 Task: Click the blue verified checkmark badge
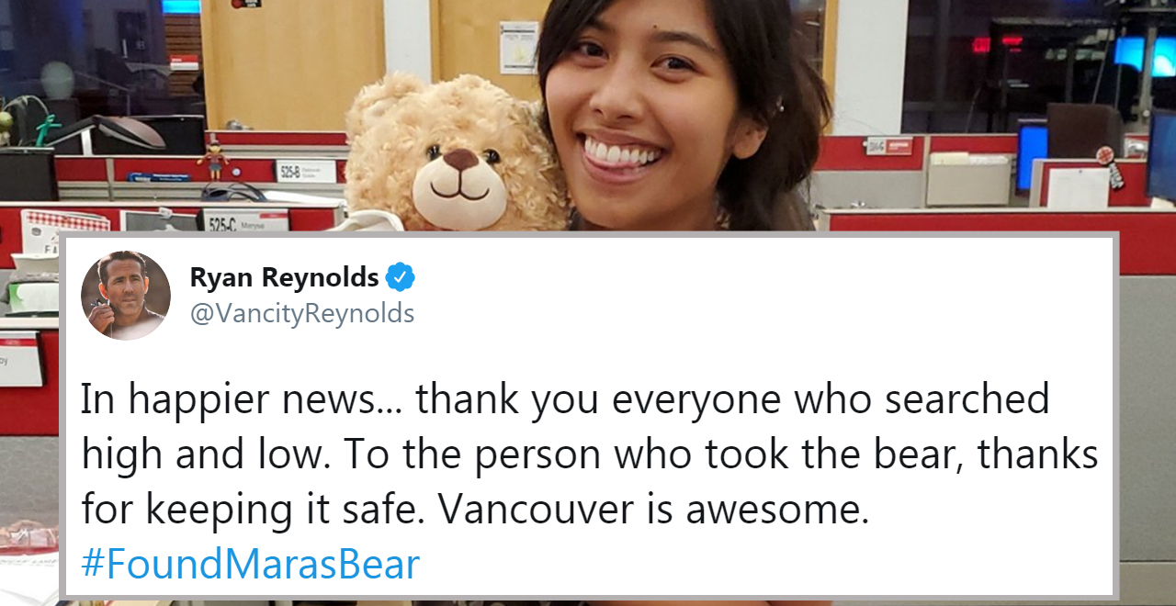[x=400, y=276]
